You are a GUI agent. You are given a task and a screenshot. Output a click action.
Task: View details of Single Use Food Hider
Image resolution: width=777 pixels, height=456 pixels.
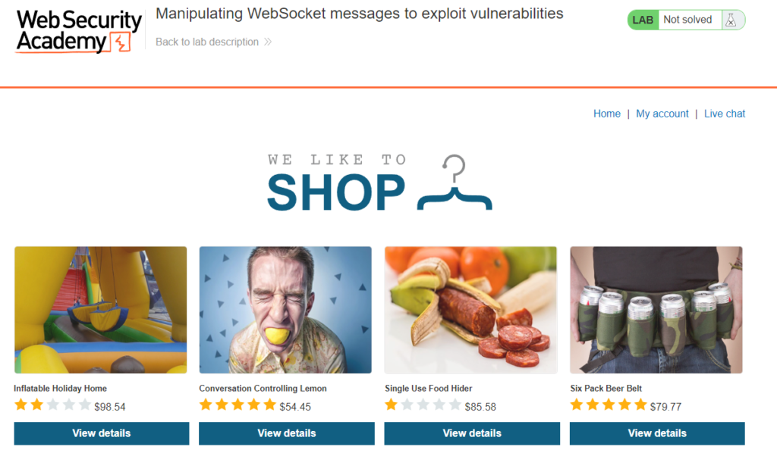tap(472, 433)
